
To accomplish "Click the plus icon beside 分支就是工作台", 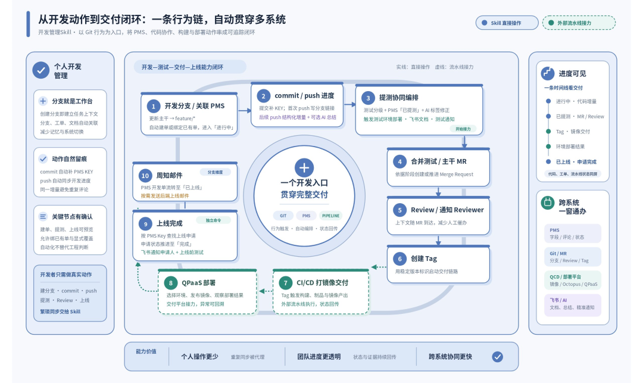I will tap(43, 101).
